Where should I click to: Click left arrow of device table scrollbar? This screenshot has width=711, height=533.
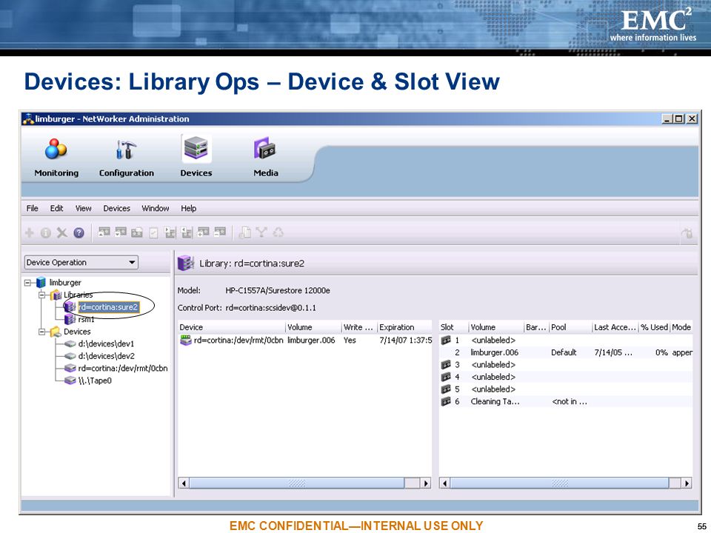(184, 483)
